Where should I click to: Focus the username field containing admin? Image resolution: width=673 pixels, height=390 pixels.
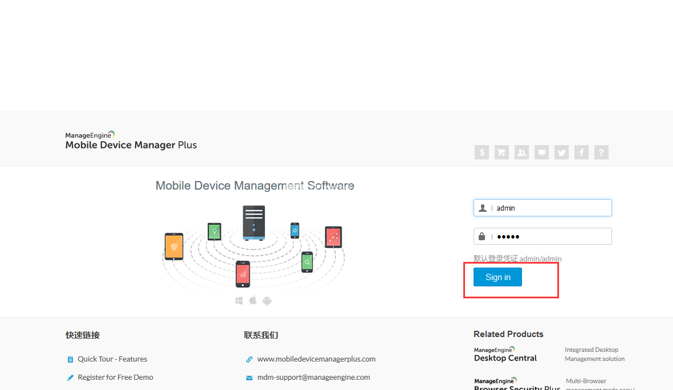click(x=543, y=208)
